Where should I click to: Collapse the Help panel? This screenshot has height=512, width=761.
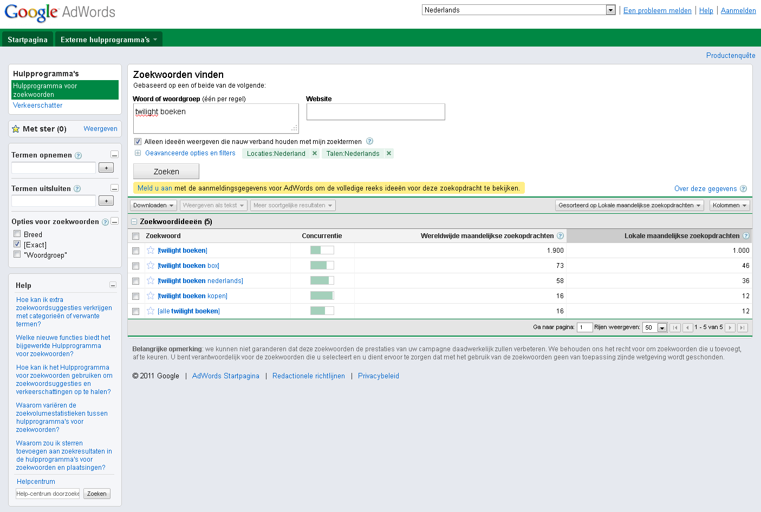click(x=113, y=285)
